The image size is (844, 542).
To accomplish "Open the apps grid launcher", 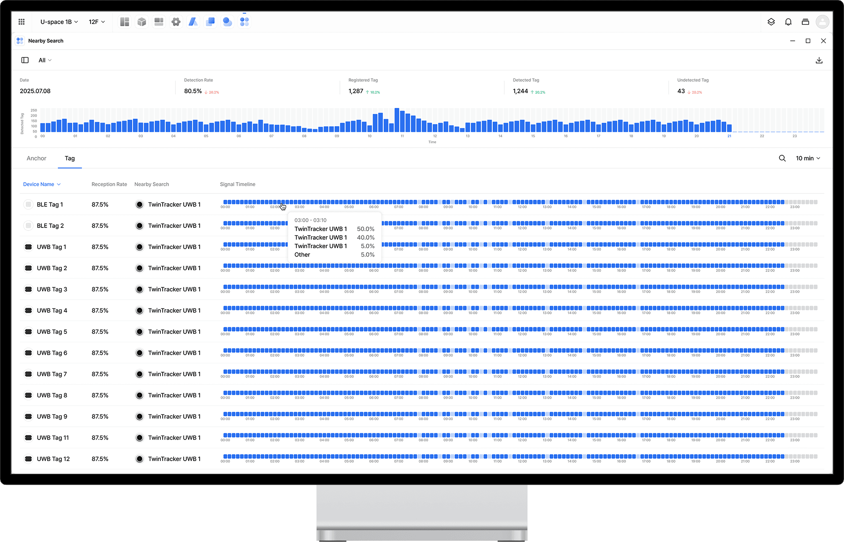I will point(22,22).
